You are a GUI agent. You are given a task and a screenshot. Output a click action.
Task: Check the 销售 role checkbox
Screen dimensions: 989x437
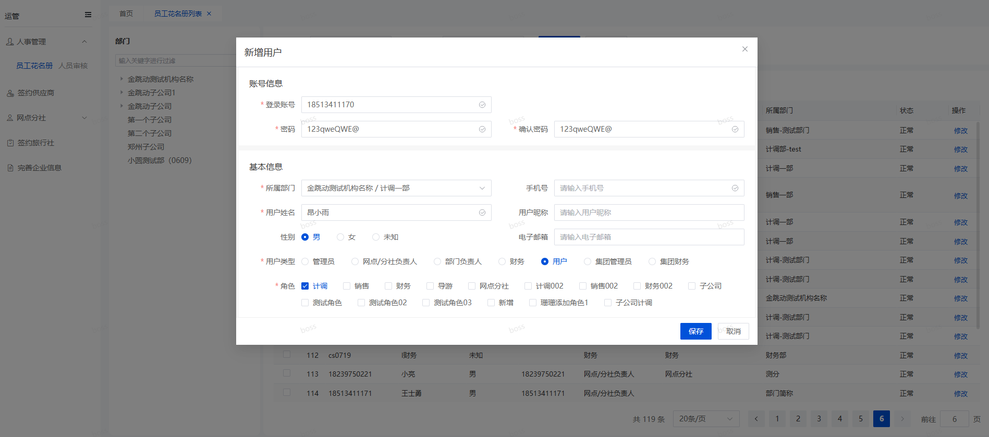pyautogui.click(x=347, y=286)
